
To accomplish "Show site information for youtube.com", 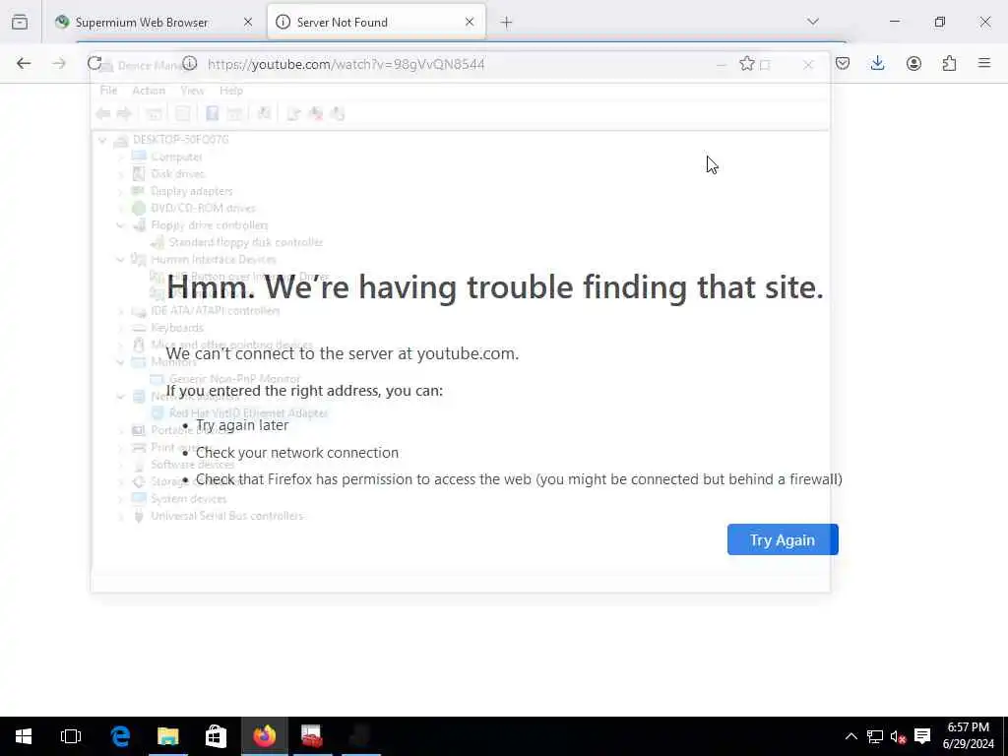I will click(189, 63).
